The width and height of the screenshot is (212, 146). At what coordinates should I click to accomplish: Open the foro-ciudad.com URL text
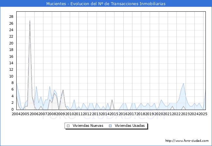click(x=187, y=141)
